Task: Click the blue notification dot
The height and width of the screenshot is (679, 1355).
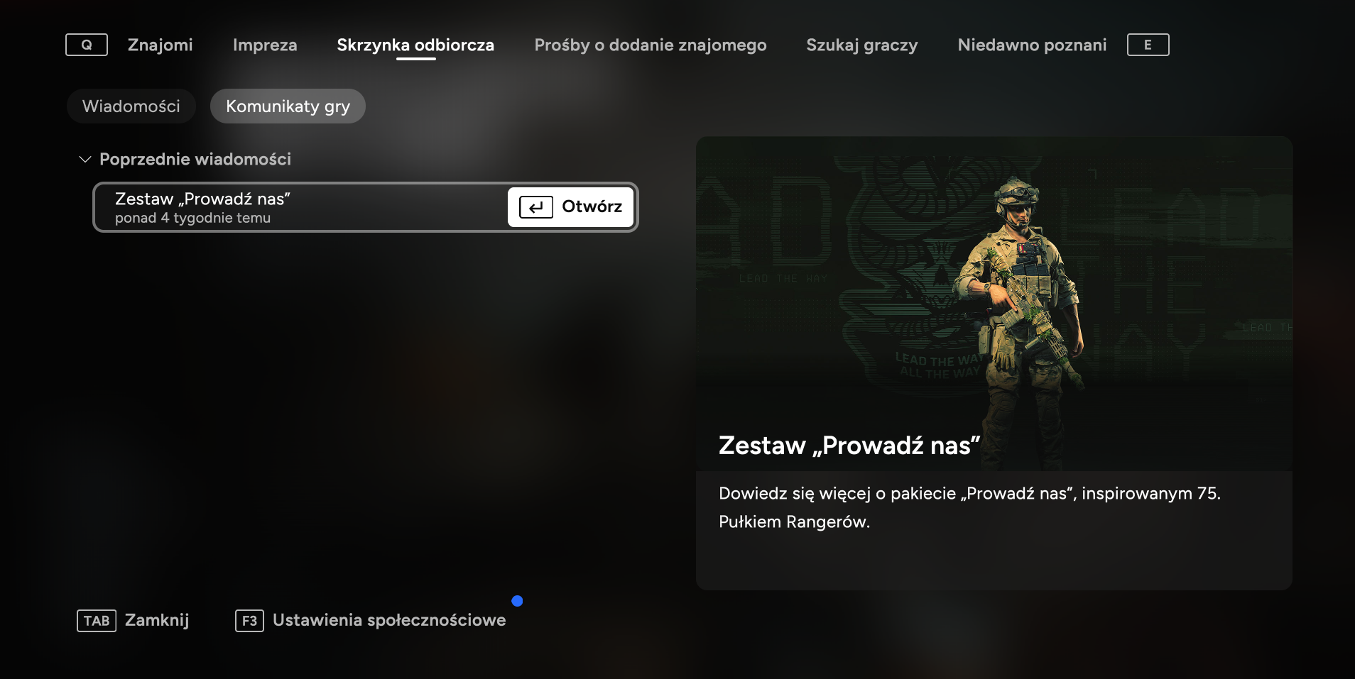Action: pyautogui.click(x=517, y=601)
